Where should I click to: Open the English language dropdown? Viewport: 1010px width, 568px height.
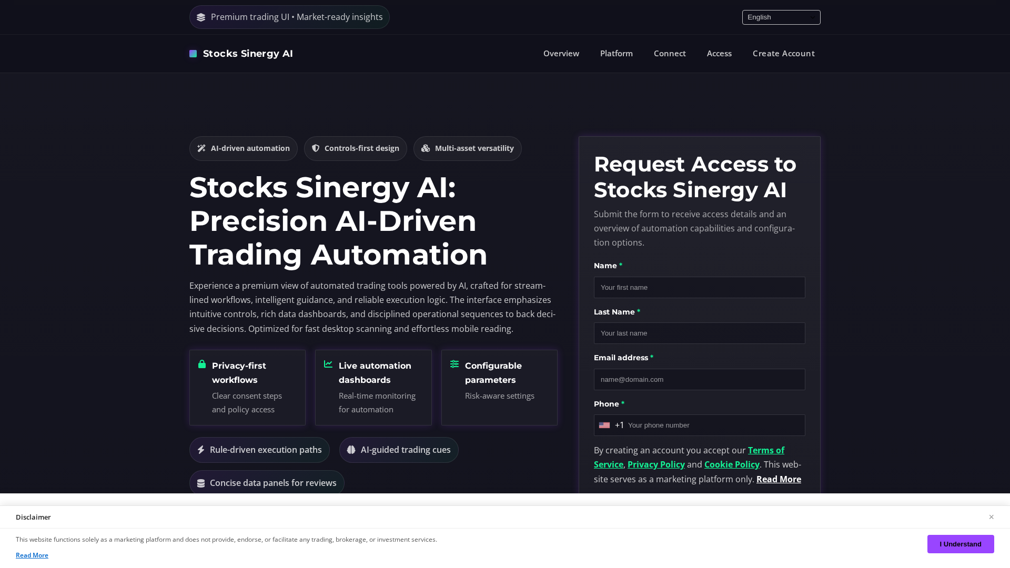click(781, 17)
